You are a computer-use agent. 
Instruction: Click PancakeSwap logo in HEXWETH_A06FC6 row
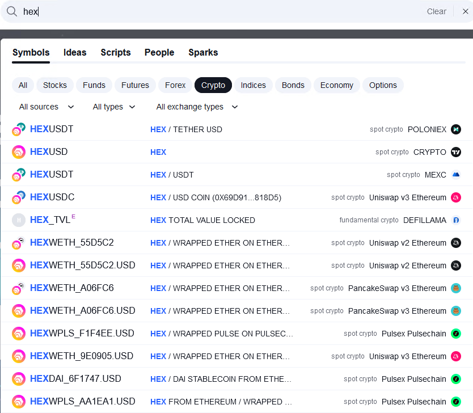pyautogui.click(x=456, y=288)
